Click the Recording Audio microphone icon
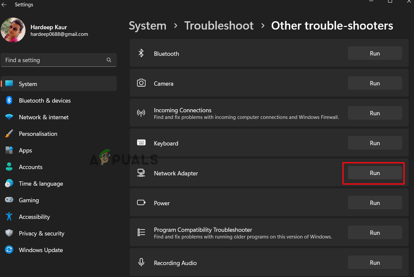This screenshot has height=277, width=414. point(141,262)
